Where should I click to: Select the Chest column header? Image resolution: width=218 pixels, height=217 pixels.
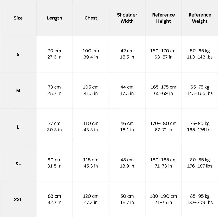click(91, 18)
